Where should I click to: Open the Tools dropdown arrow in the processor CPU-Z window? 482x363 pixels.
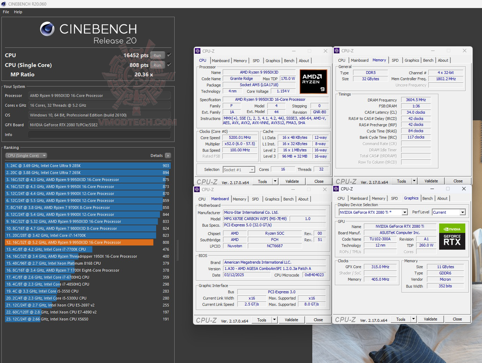click(x=275, y=181)
